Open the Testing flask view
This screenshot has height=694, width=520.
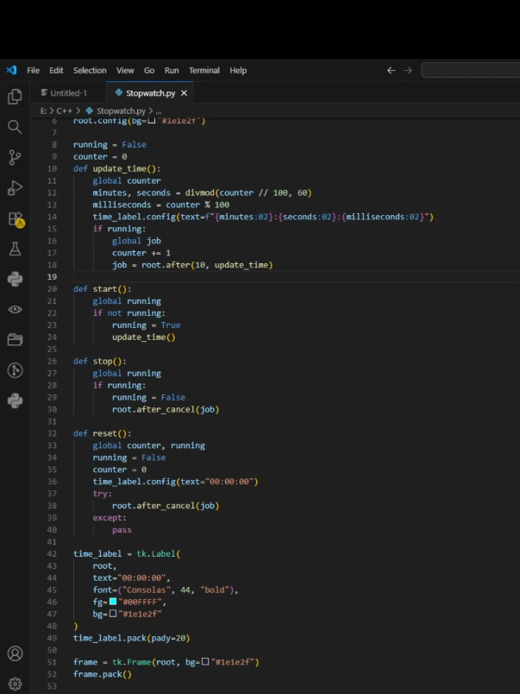click(x=15, y=249)
